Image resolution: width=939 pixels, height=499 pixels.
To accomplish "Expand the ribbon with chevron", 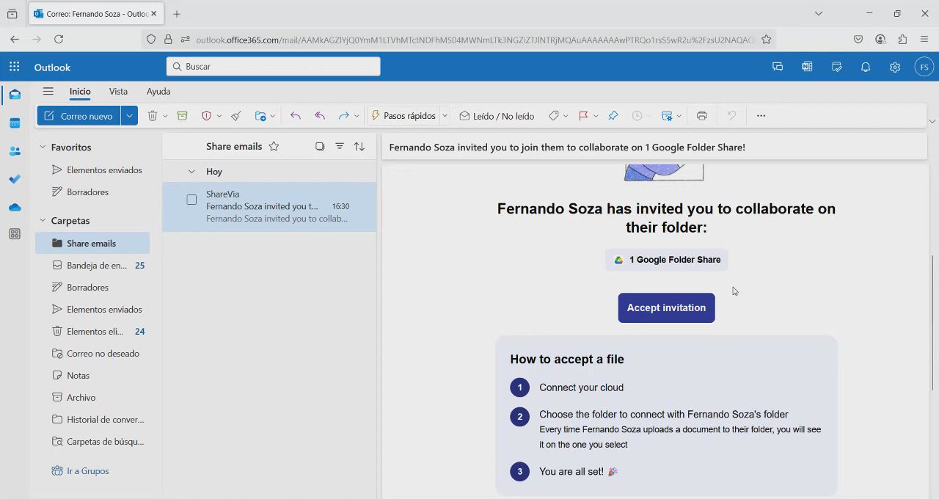I will tap(932, 121).
